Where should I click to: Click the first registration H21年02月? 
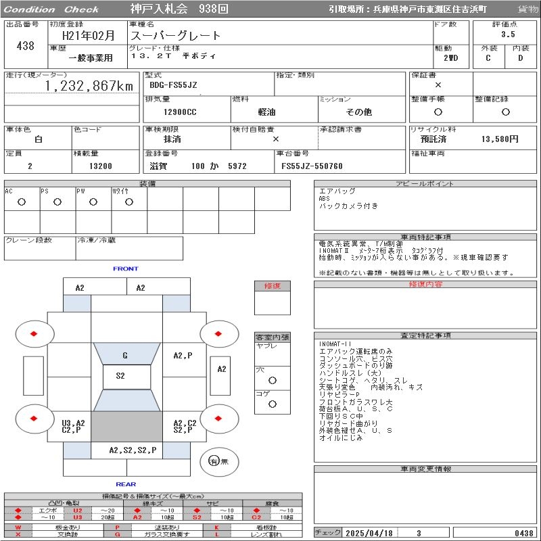(88, 36)
